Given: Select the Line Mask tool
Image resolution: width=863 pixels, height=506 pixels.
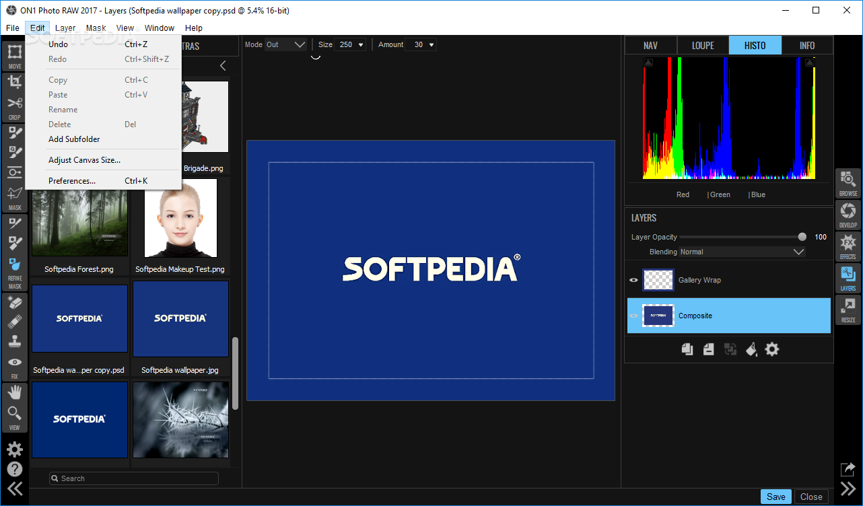Looking at the screenshot, I should click(x=15, y=193).
